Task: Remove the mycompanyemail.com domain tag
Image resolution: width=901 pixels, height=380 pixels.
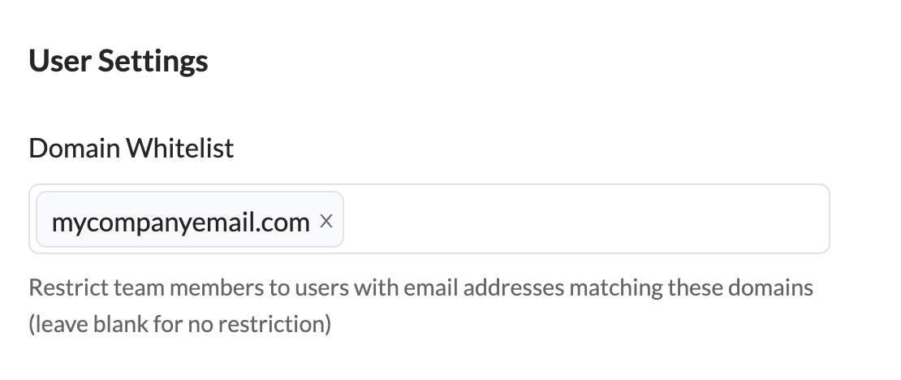Action: (326, 220)
